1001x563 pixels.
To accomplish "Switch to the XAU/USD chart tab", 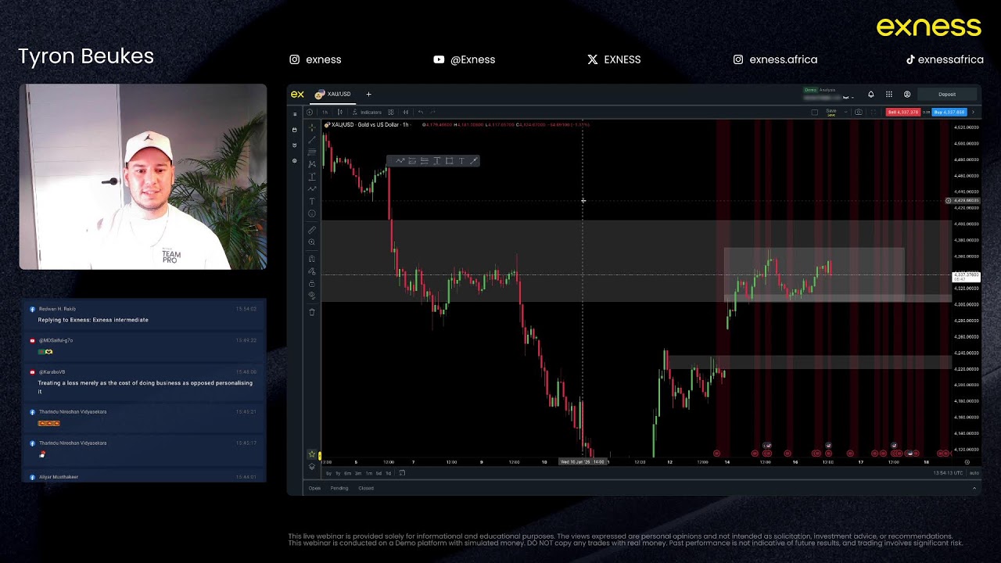I will 333,94.
